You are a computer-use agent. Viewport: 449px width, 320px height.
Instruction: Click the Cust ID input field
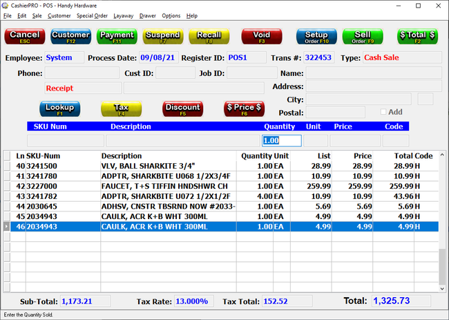coord(175,73)
